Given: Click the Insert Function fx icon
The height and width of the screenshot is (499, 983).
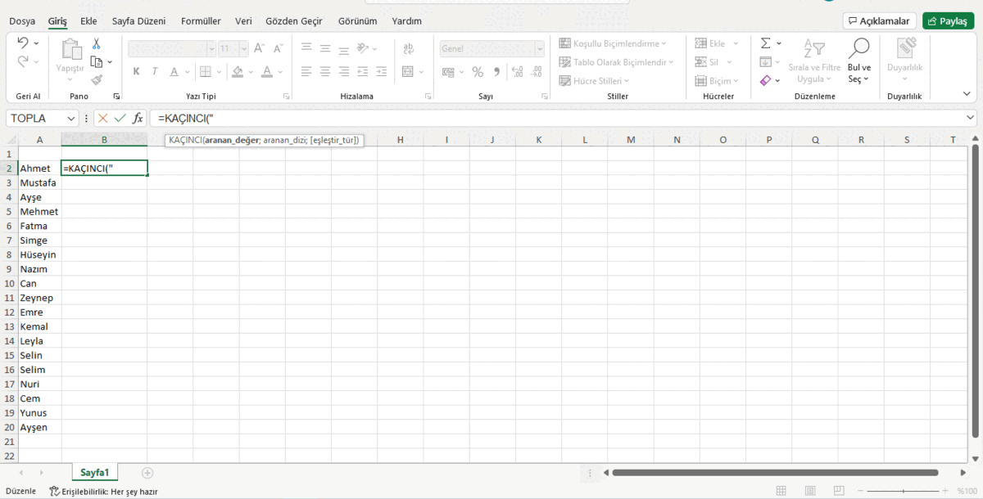Looking at the screenshot, I should click(x=138, y=119).
